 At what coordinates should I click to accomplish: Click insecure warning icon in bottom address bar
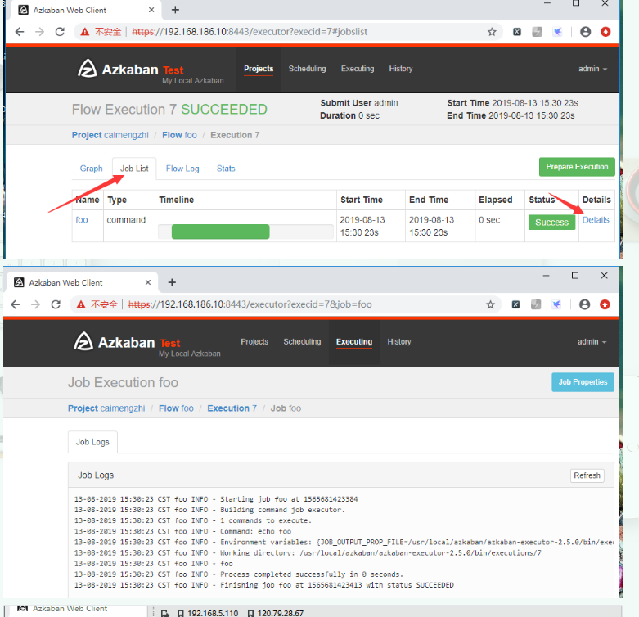81,304
